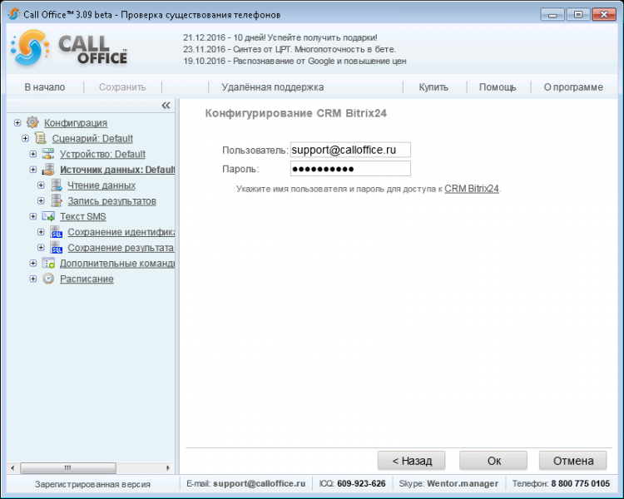Open the В начало menu item
624x499 pixels.
45,87
